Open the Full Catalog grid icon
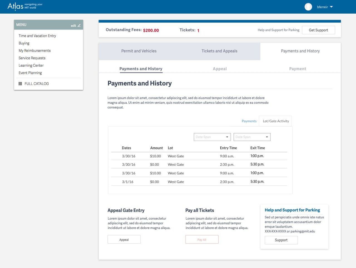This screenshot has height=268, width=356. tap(20, 84)
